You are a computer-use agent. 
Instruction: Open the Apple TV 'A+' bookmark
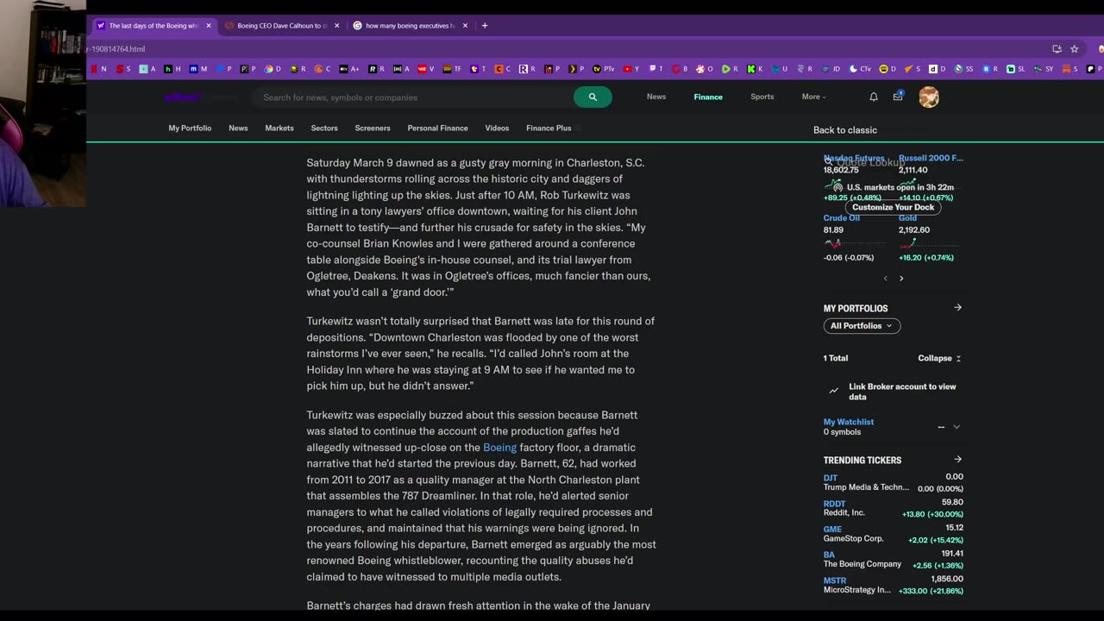349,69
